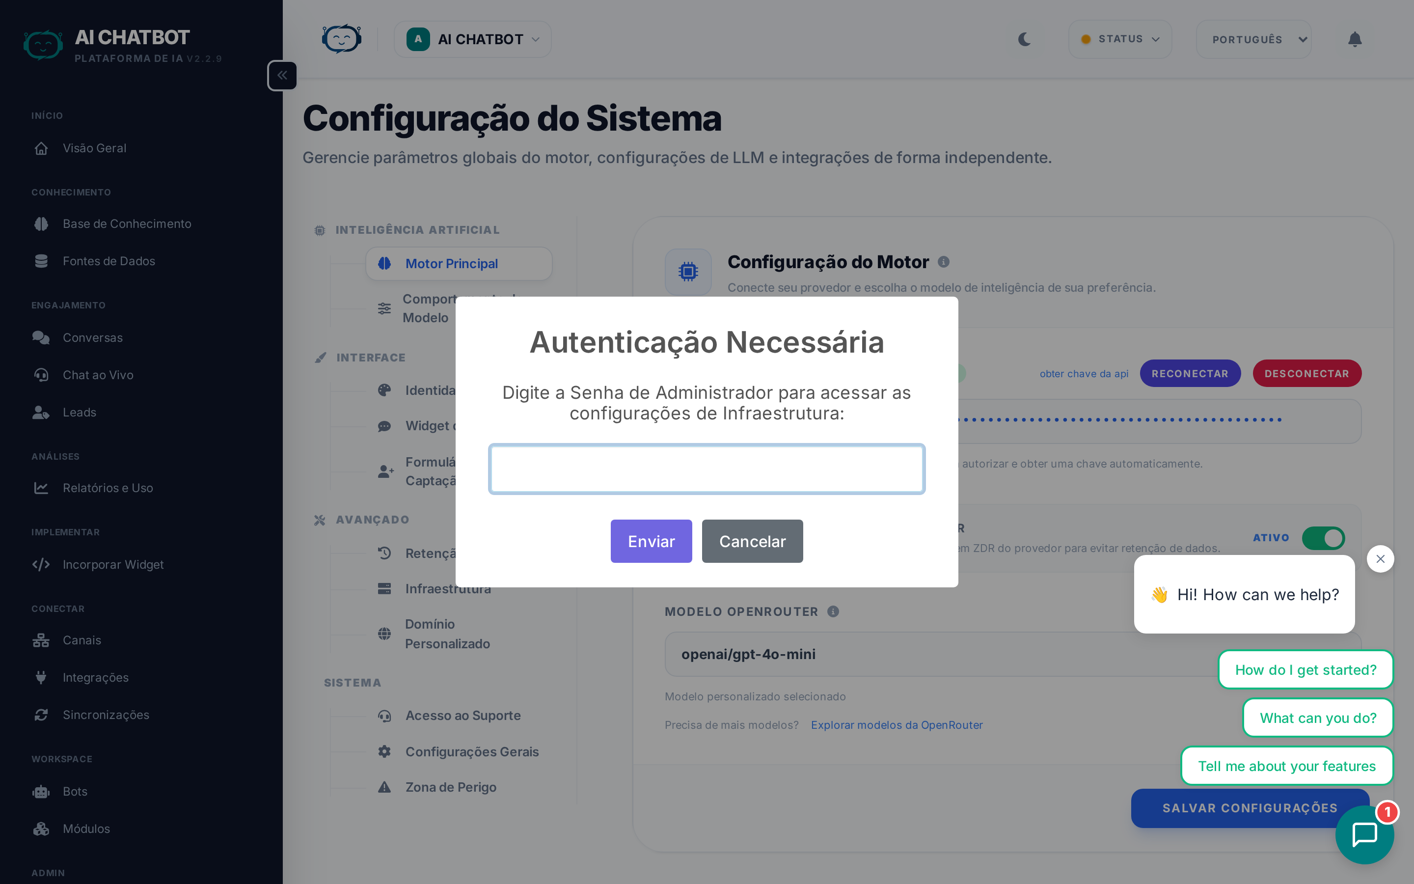Open Conversas in the sidebar
The height and width of the screenshot is (884, 1414).
(93, 337)
